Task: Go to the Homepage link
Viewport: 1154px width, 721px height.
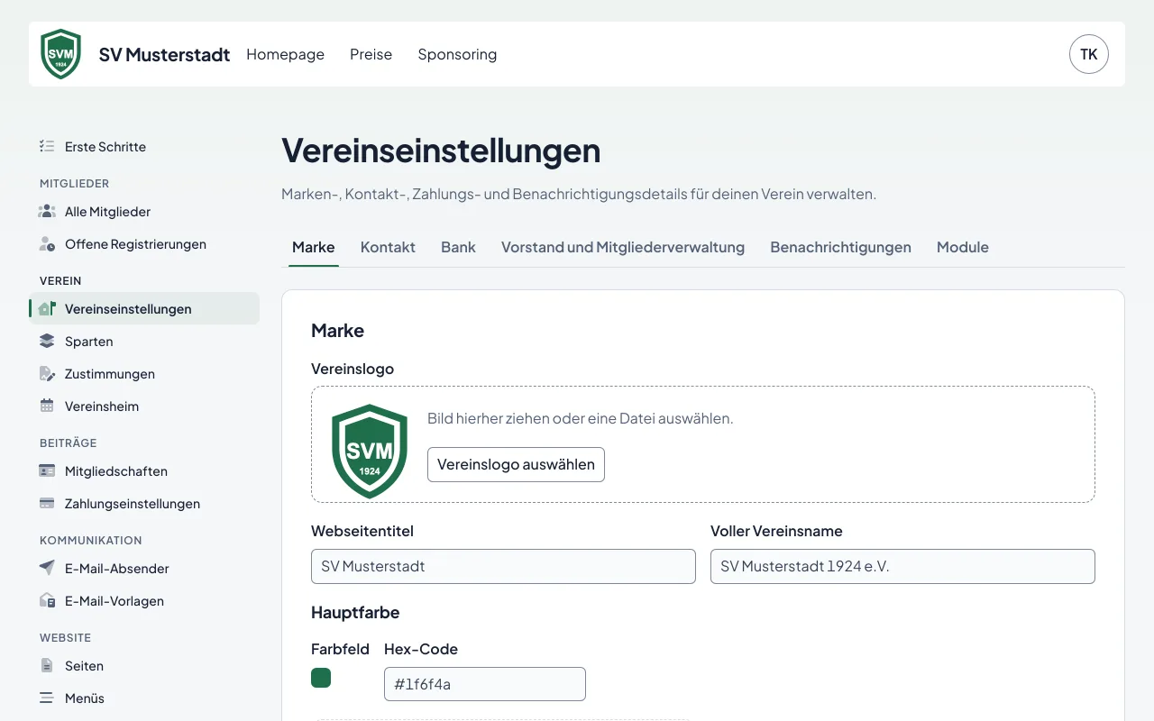Action: (x=285, y=54)
